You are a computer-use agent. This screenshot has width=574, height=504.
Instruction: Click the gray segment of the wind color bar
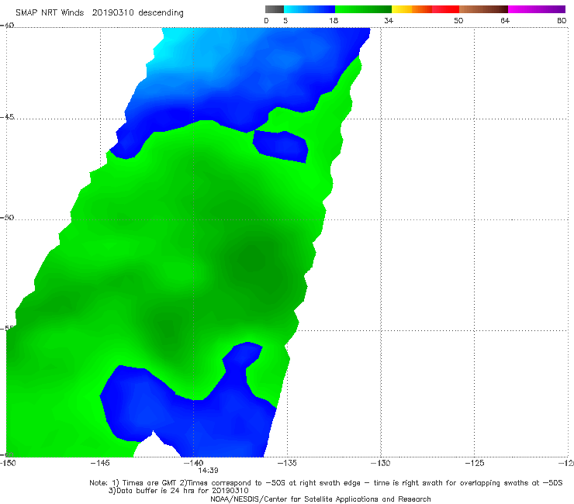coord(275,9)
